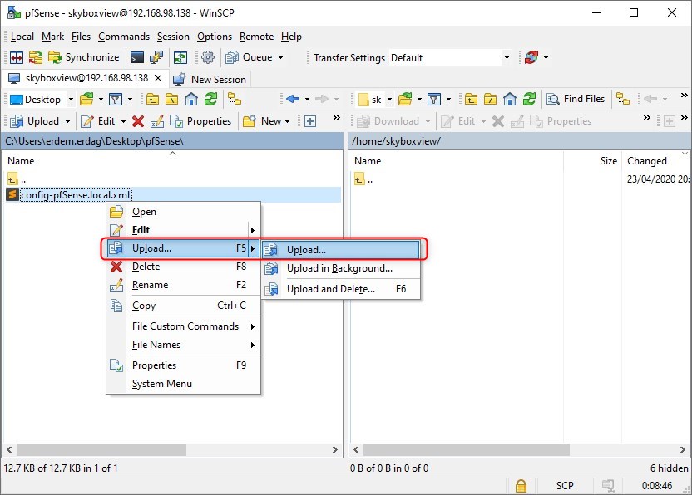Click the Properties button in local toolbar

(x=200, y=121)
